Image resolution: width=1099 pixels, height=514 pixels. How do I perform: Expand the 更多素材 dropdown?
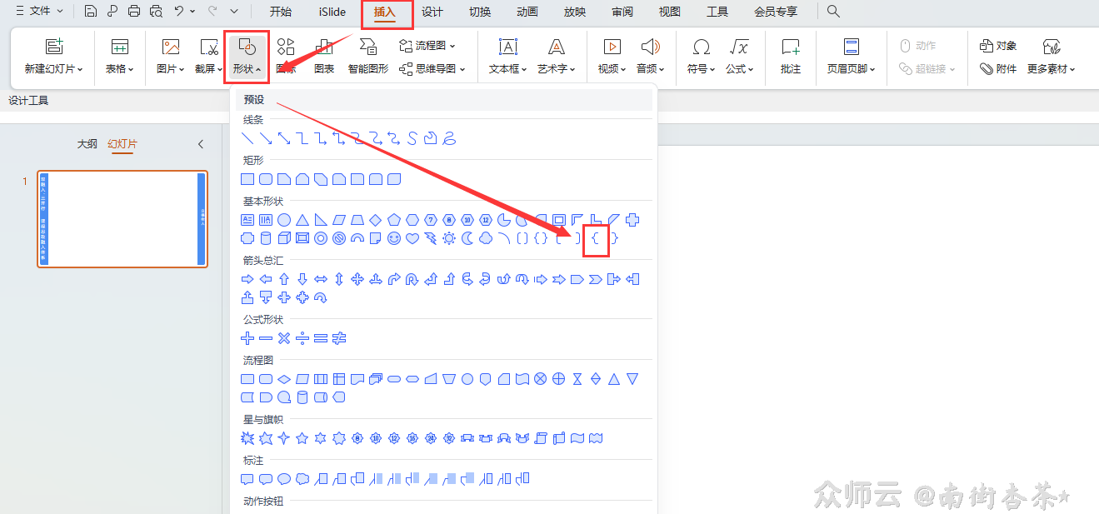[x=1052, y=69]
